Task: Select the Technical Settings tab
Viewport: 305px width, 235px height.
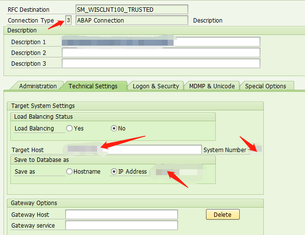Action: point(93,86)
